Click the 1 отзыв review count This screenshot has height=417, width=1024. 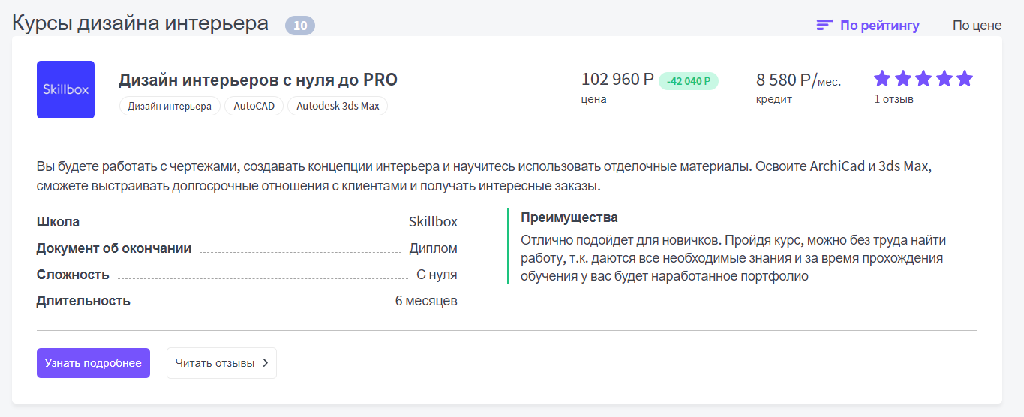tap(894, 98)
